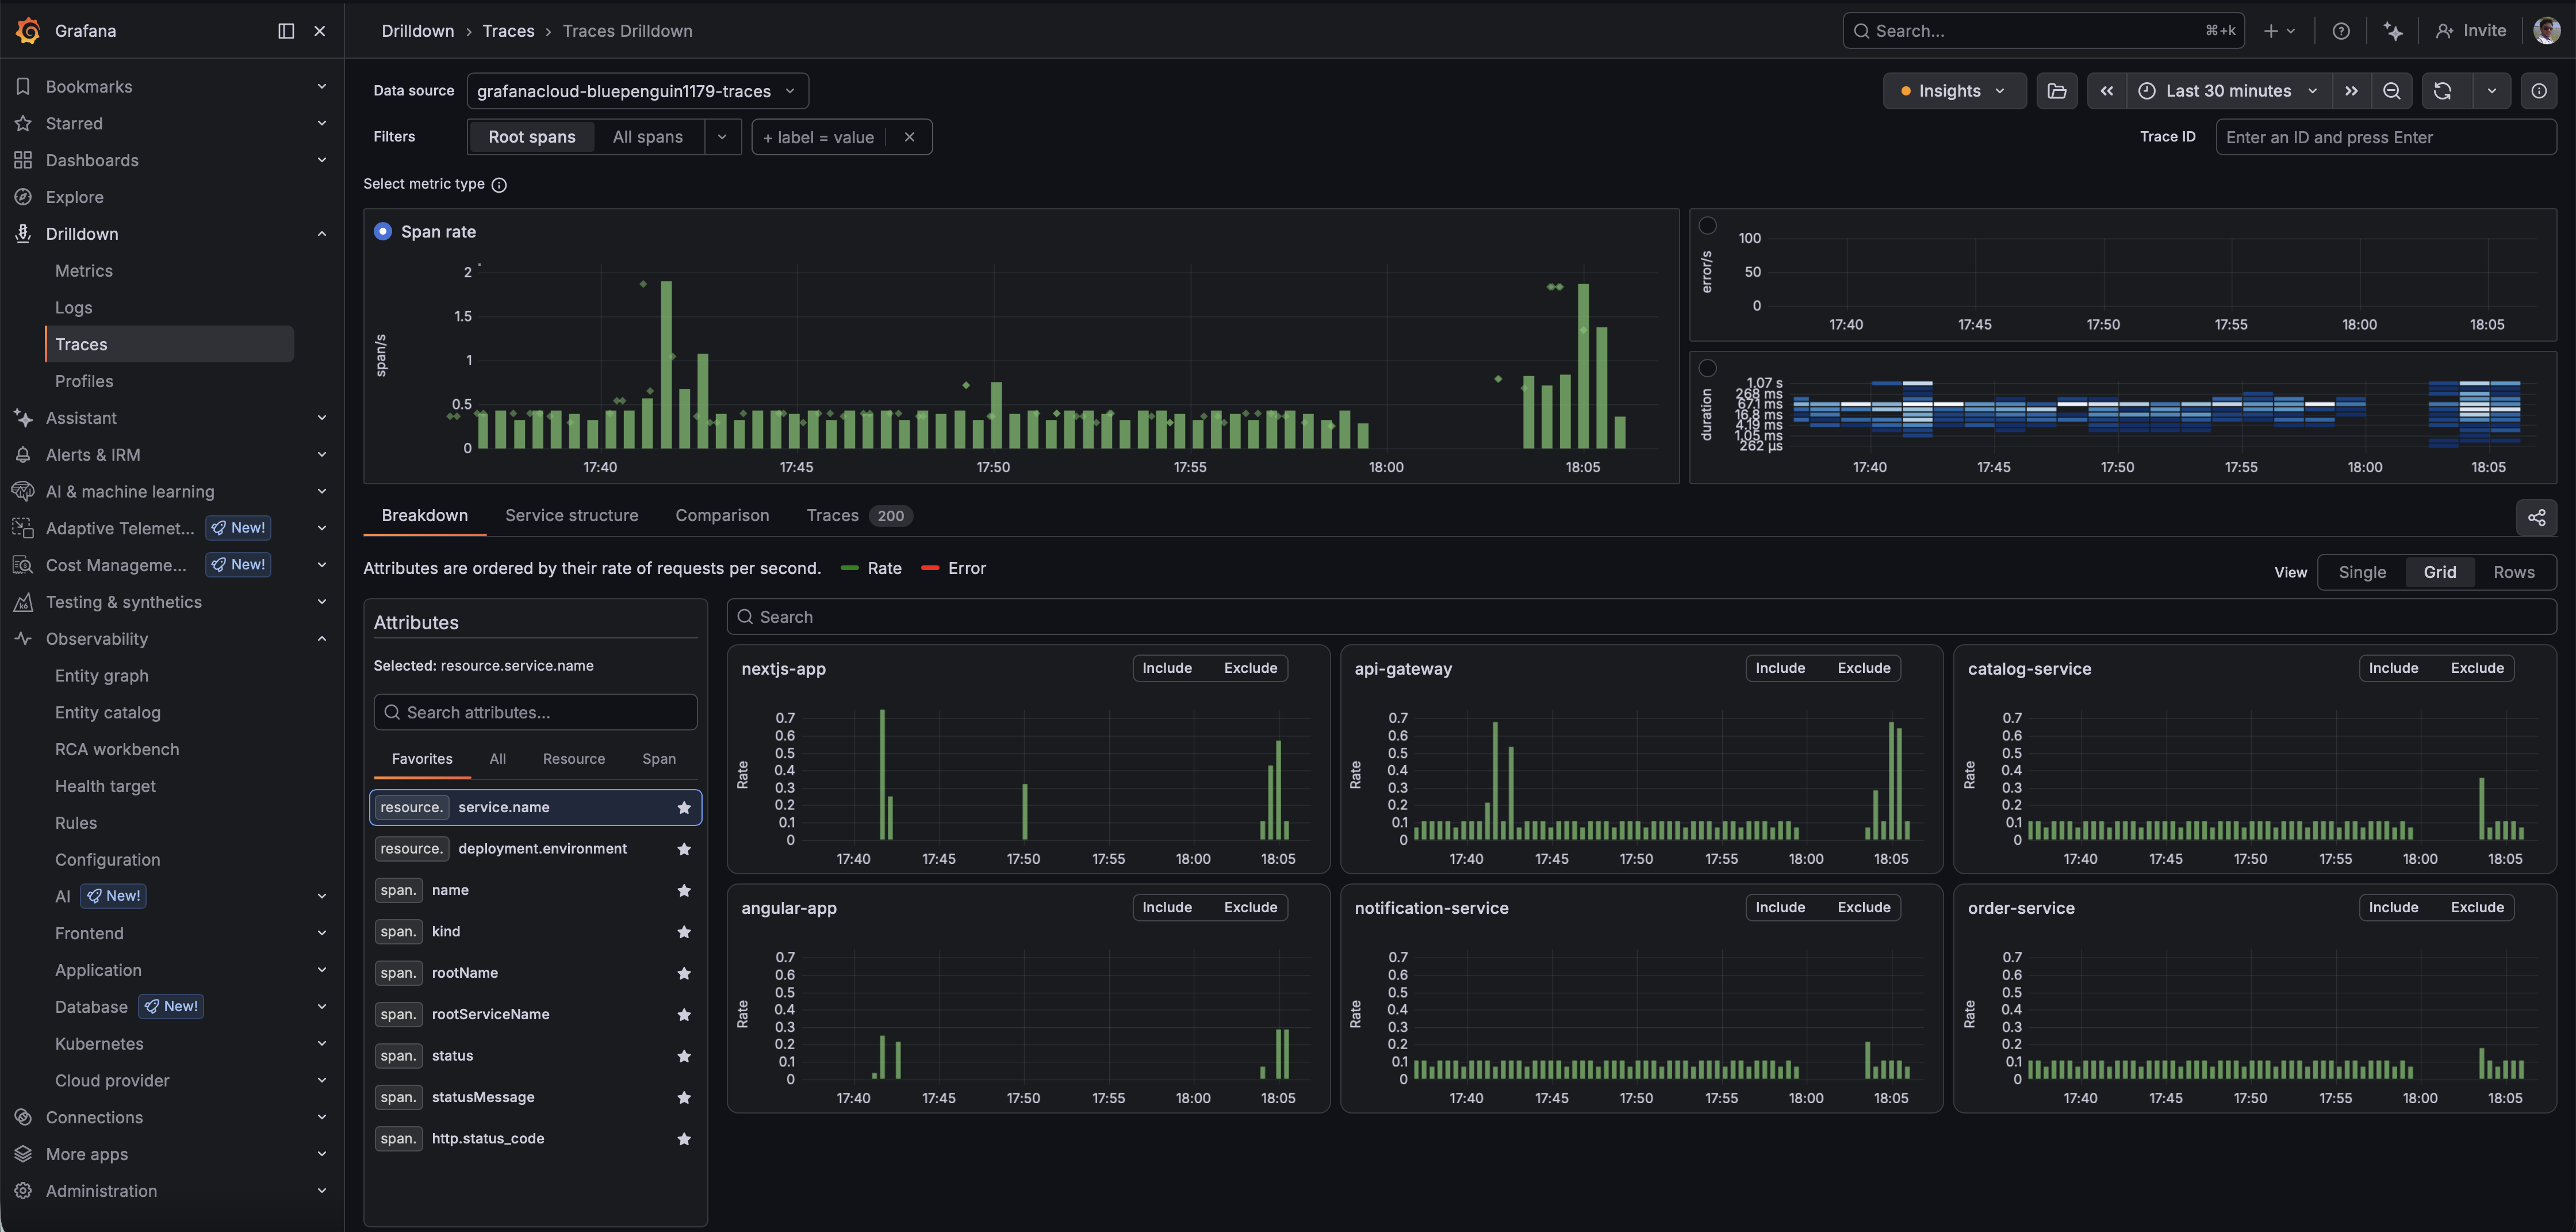This screenshot has width=2576, height=1232.
Task: Click the Invite button
Action: click(x=2471, y=31)
